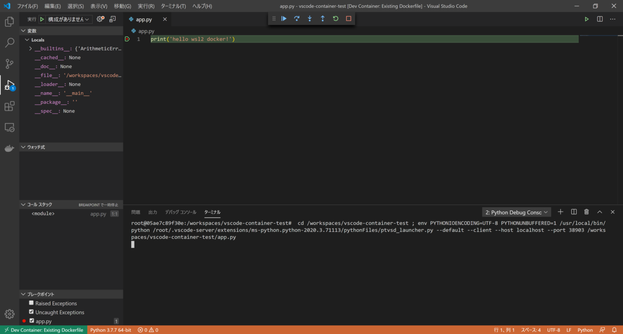Image resolution: width=623 pixels, height=334 pixels.
Task: Maximize the panel with up chevron
Action: [600, 212]
